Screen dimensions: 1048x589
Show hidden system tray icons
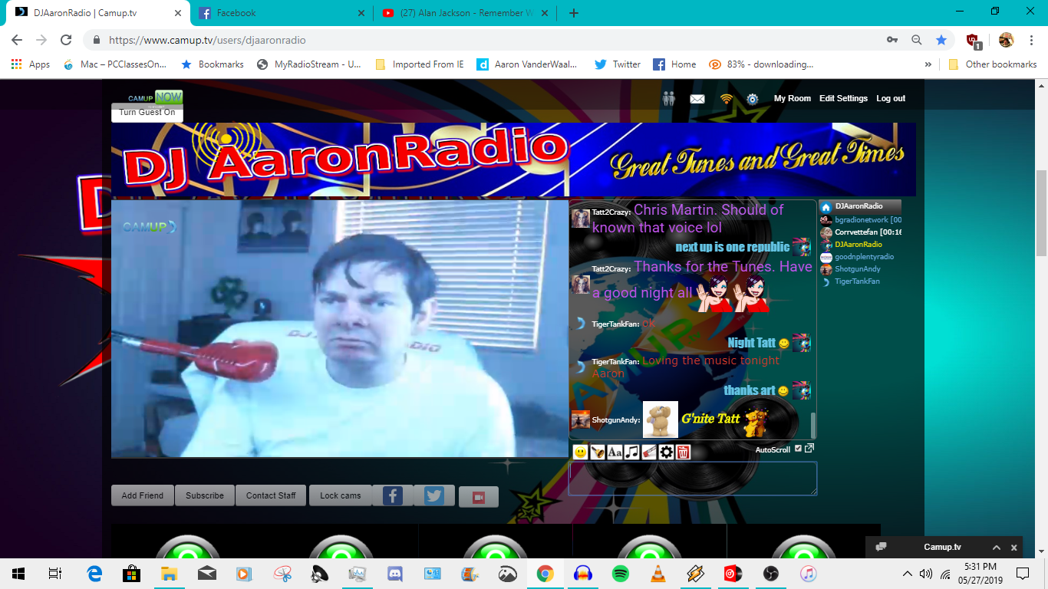[x=908, y=573]
